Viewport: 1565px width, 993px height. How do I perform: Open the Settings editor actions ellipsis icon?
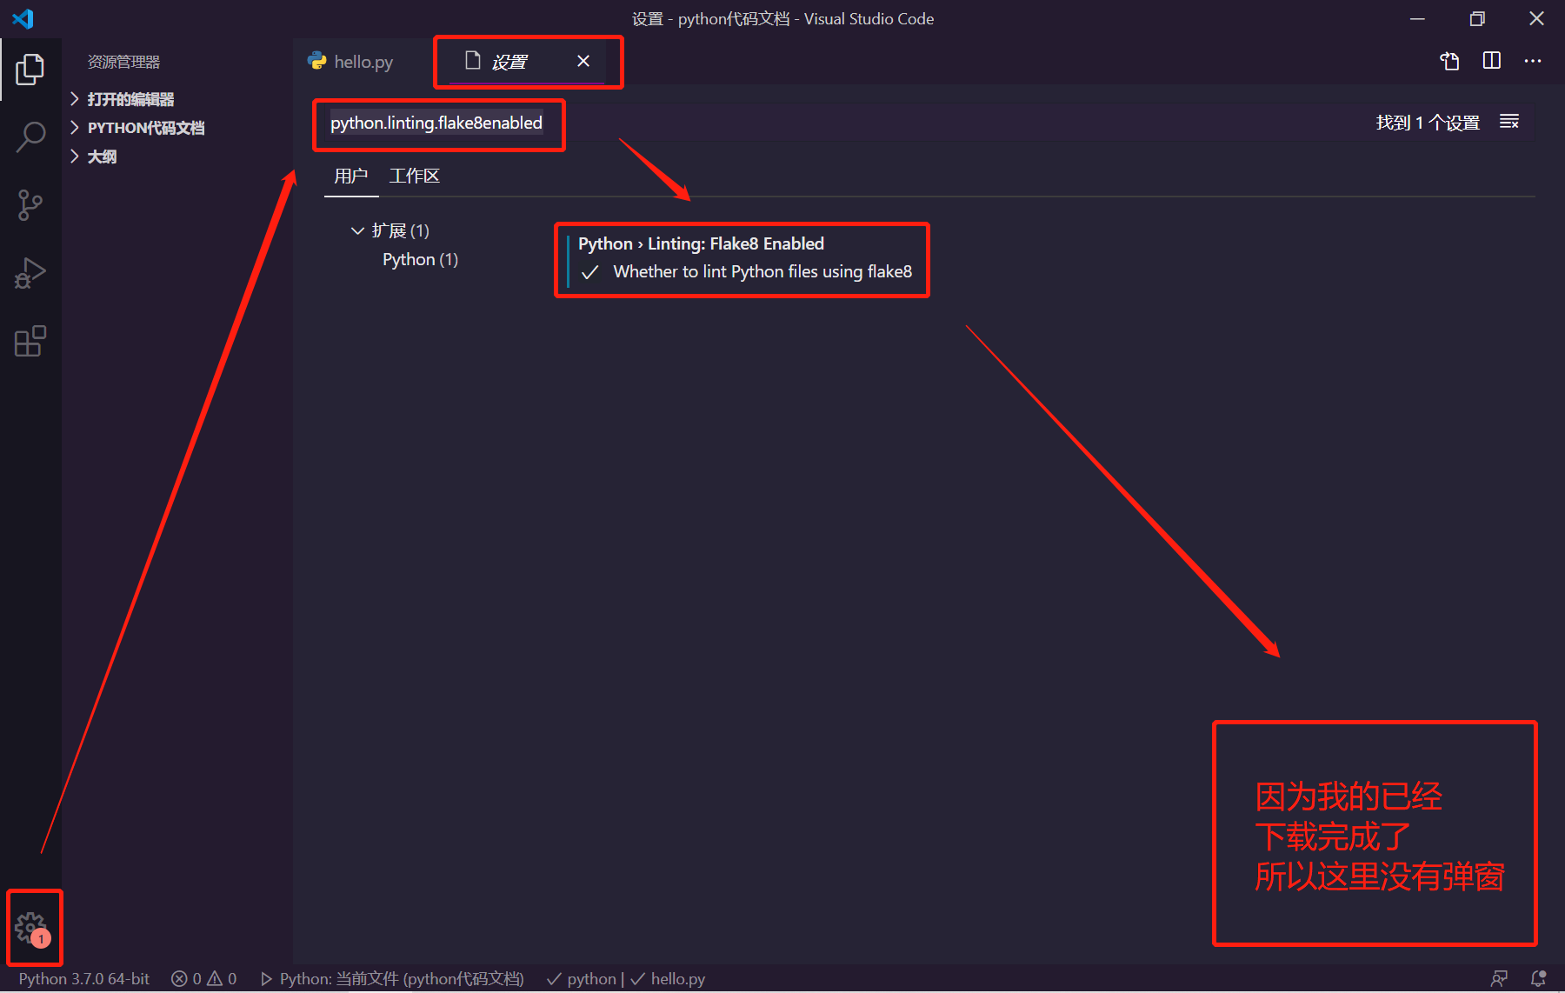[1533, 61]
